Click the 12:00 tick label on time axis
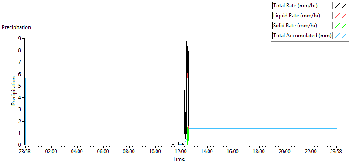 coord(181,152)
